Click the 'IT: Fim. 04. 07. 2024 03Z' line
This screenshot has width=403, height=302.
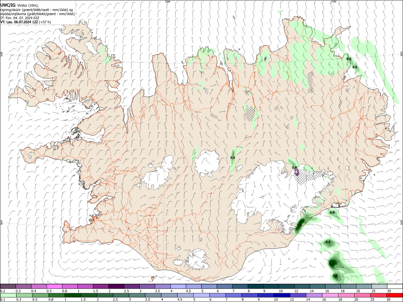20,18
